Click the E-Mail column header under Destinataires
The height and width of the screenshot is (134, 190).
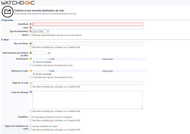point(52,59)
